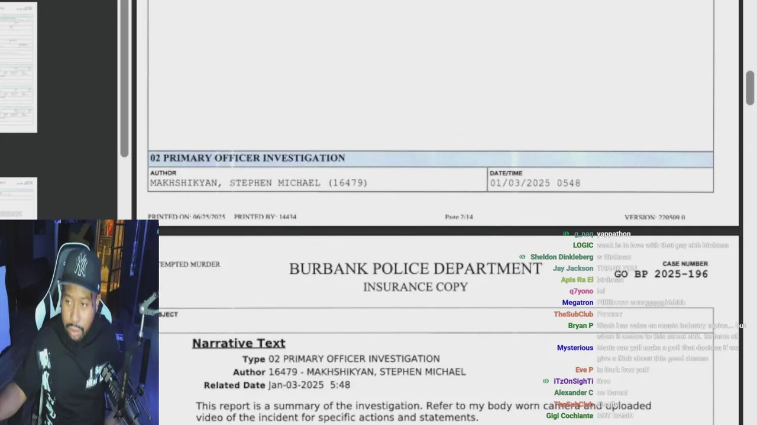Select the "02 PRIMARY OFFICER INVESTIGATION" blue section header
This screenshot has width=757, height=425.
(x=431, y=158)
